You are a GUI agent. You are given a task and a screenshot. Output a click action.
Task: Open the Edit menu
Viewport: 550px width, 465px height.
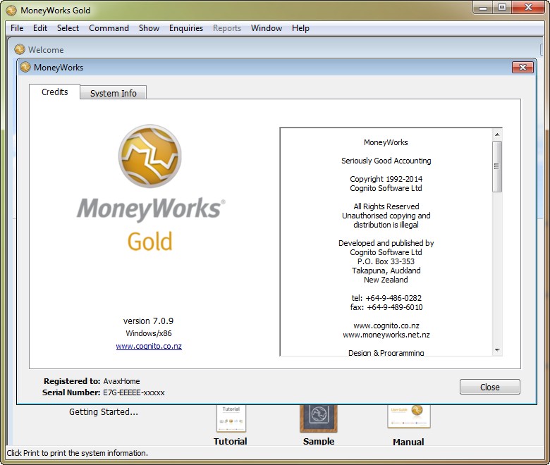pyautogui.click(x=40, y=28)
